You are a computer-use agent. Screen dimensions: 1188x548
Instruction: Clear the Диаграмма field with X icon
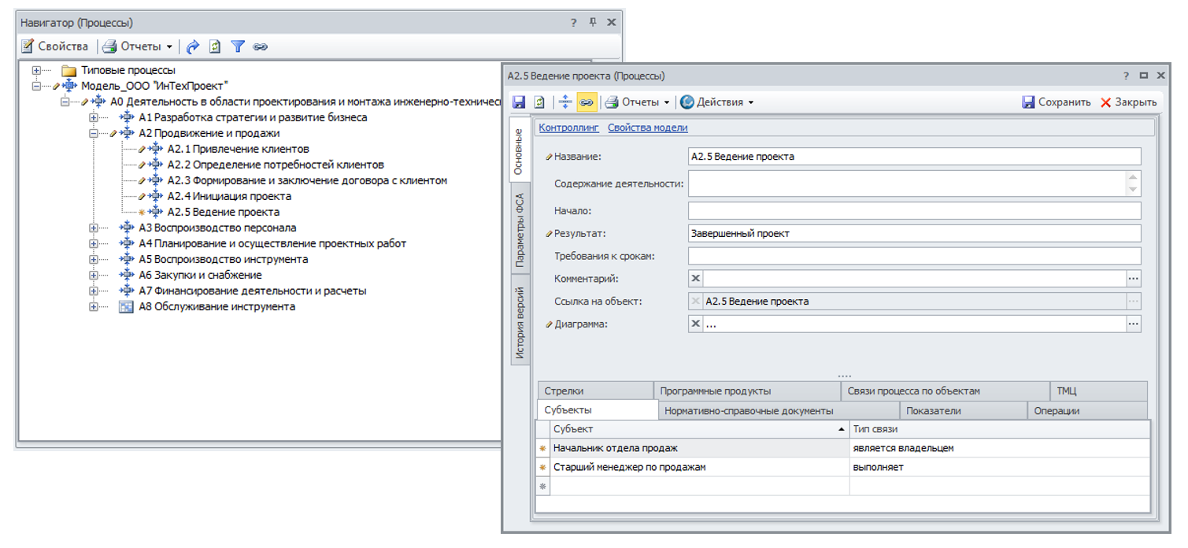pos(695,324)
